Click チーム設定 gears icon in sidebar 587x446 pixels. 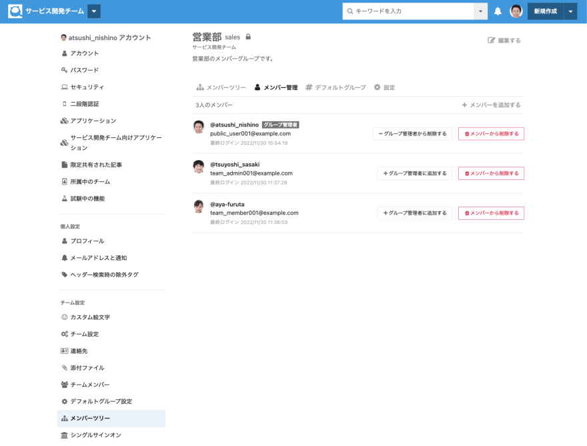click(x=65, y=334)
